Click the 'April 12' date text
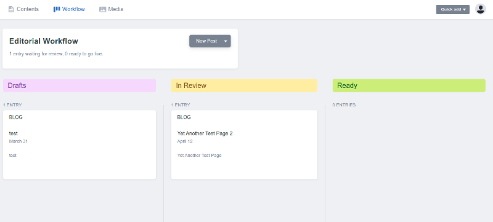The height and width of the screenshot is (222, 493). point(185,141)
